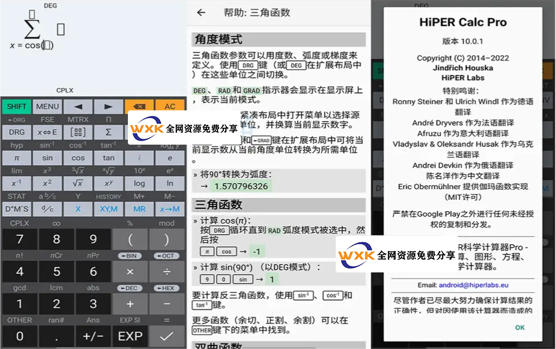The height and width of the screenshot is (349, 556).
Task: Tap the x⇔E key
Action: click(47, 132)
